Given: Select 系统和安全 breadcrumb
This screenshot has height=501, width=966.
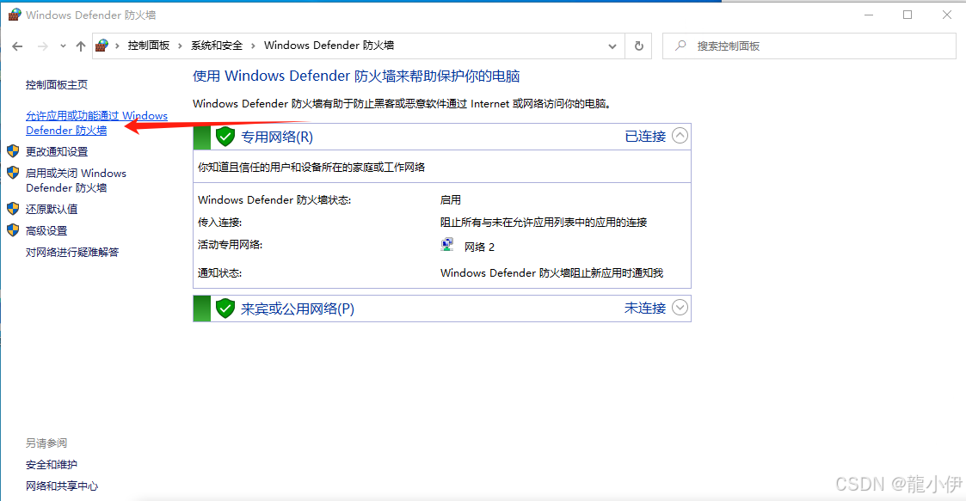Looking at the screenshot, I should point(217,46).
